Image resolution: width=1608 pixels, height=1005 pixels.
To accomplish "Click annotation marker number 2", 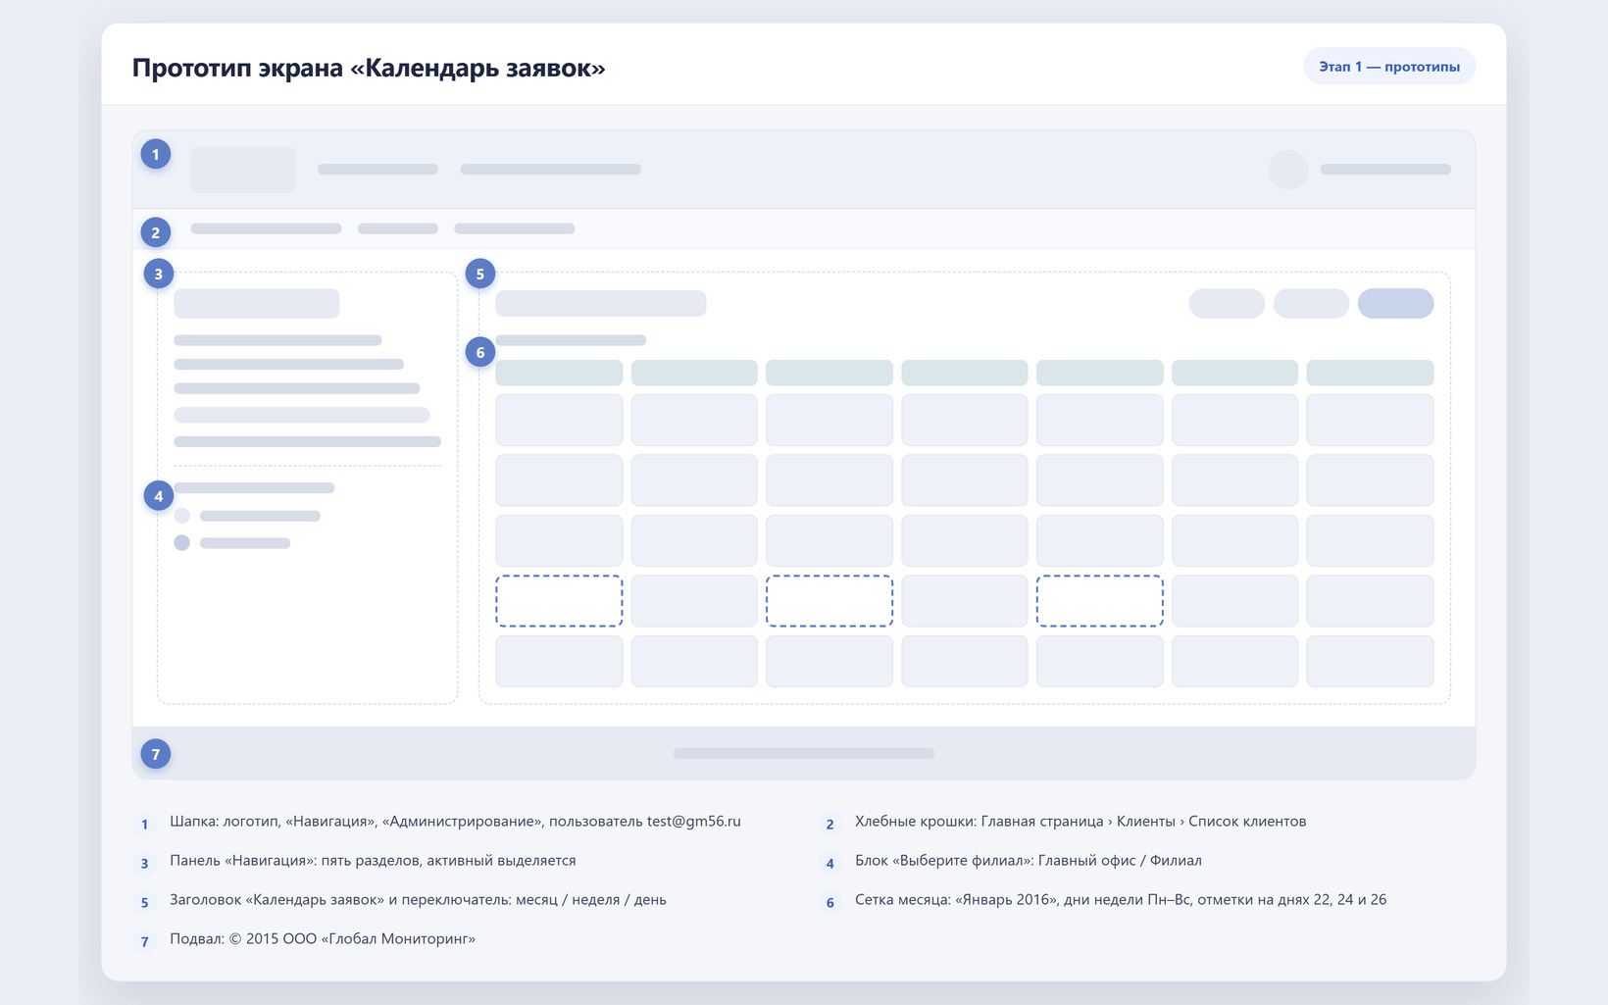I will pyautogui.click(x=156, y=232).
